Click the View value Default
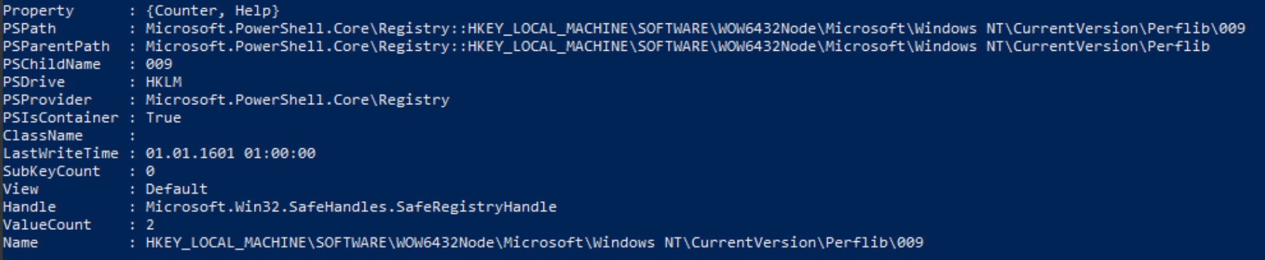The width and height of the screenshot is (1265, 260). (177, 189)
